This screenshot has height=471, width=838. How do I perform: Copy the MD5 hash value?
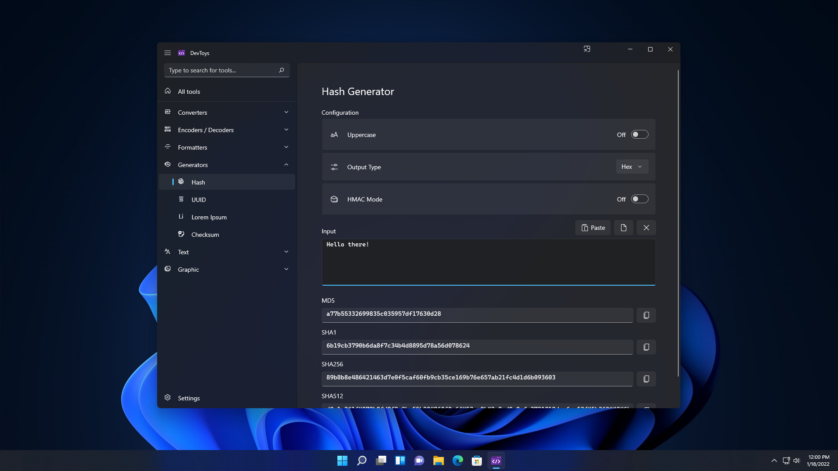(x=646, y=315)
